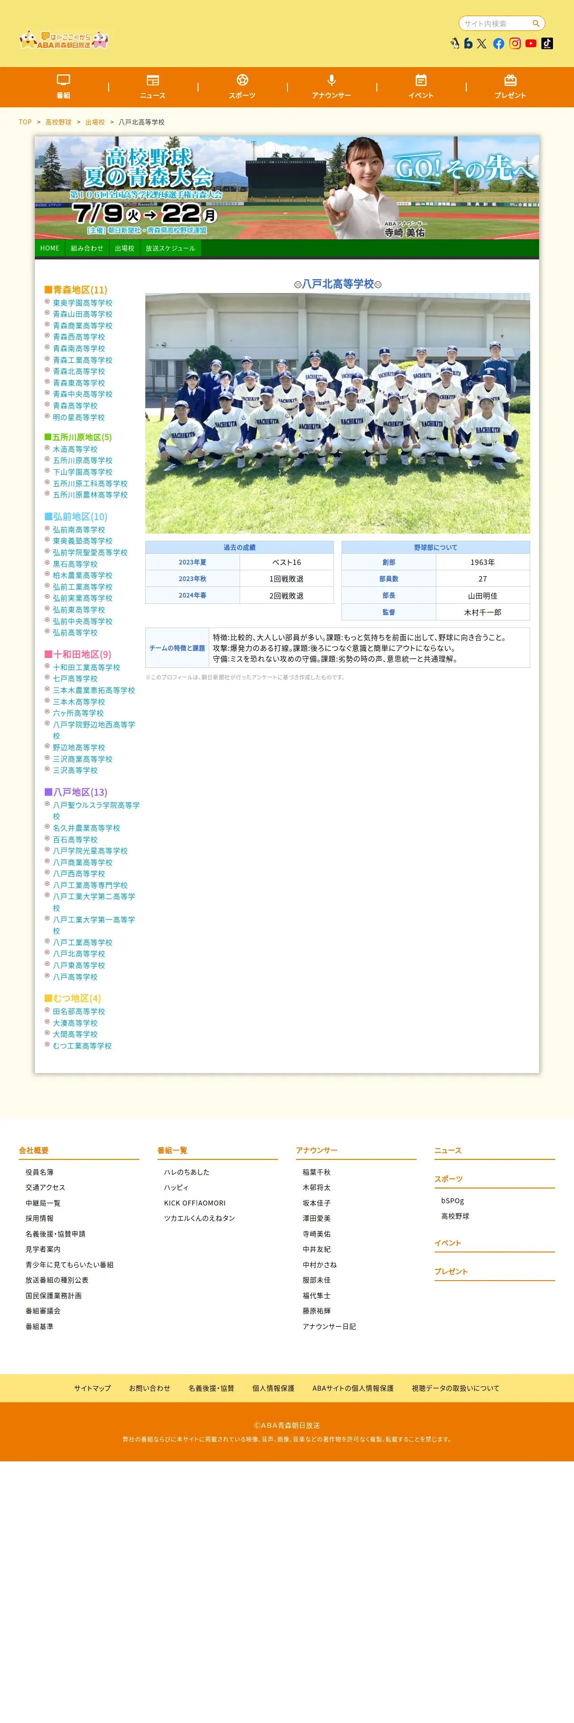Click the プレゼント gift icon
Image resolution: width=574 pixels, height=1723 pixels.
point(511,80)
